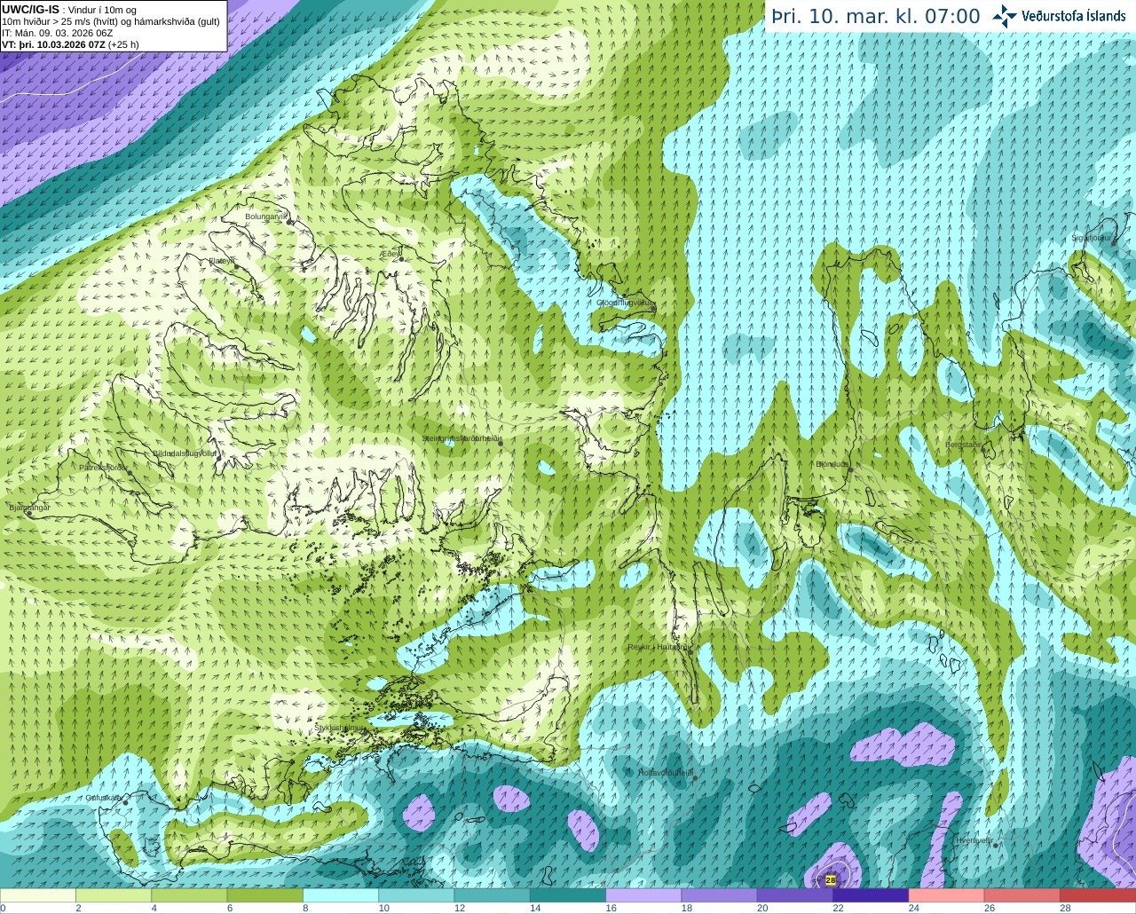Click the date header Þri. 10. mar. kl. 07:00
This screenshot has width=1136, height=914.
tap(876, 17)
